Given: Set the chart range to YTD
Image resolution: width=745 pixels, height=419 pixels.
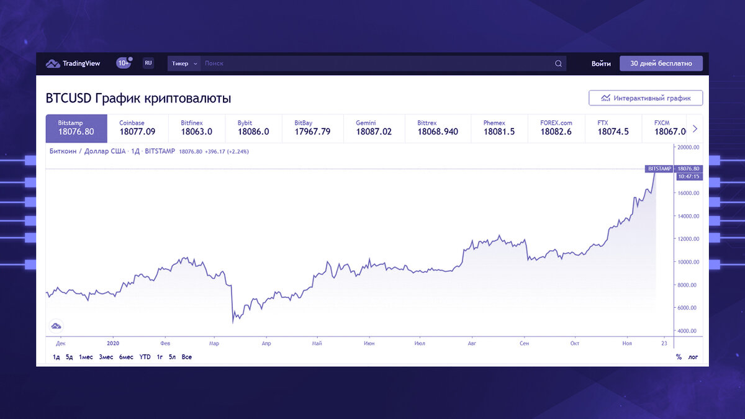Looking at the screenshot, I should click(145, 357).
